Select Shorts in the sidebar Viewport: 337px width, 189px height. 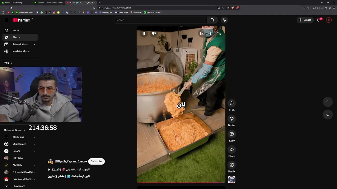pos(20,37)
